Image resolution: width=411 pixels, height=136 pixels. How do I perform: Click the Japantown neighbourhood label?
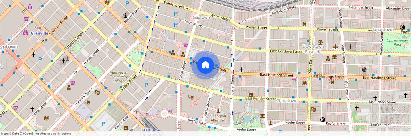383,30
